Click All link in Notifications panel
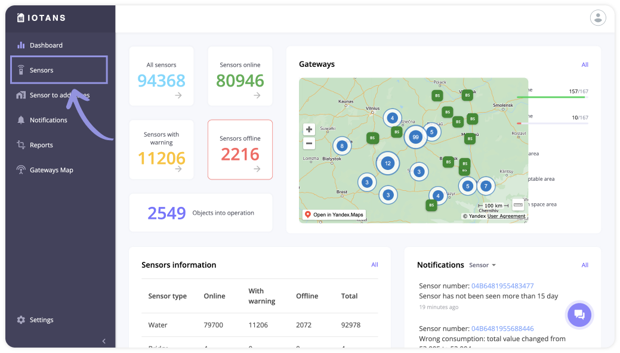 [x=585, y=265]
